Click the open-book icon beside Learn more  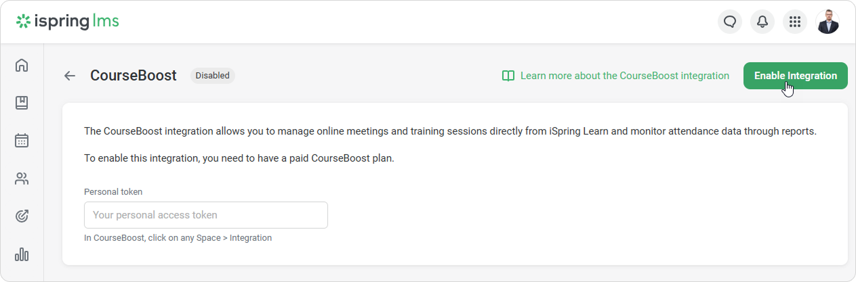[508, 76]
